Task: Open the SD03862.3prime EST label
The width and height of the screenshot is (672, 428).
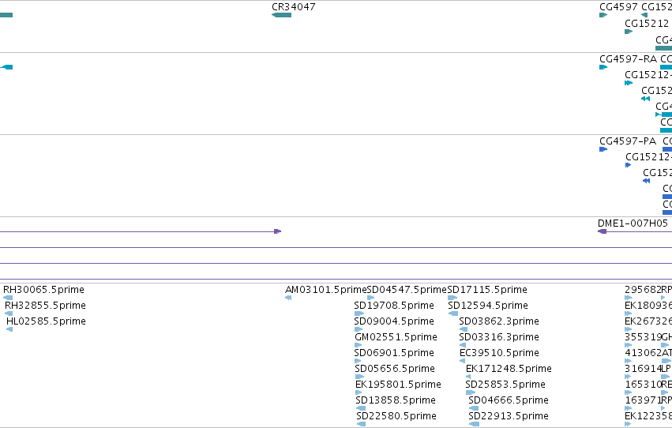Action: pyautogui.click(x=499, y=321)
